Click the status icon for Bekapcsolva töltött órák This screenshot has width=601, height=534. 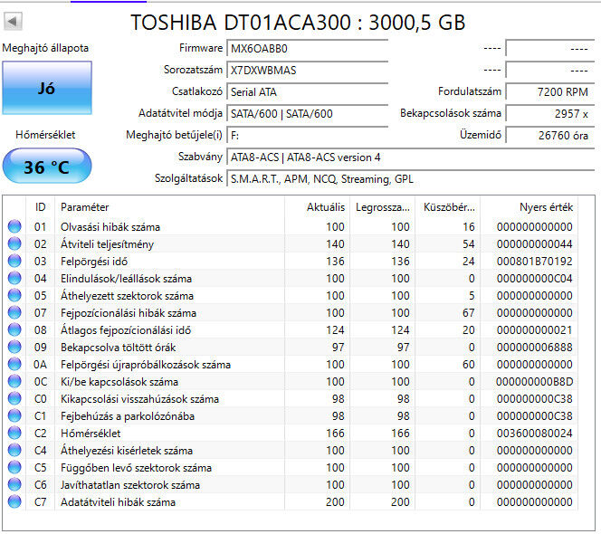click(14, 347)
